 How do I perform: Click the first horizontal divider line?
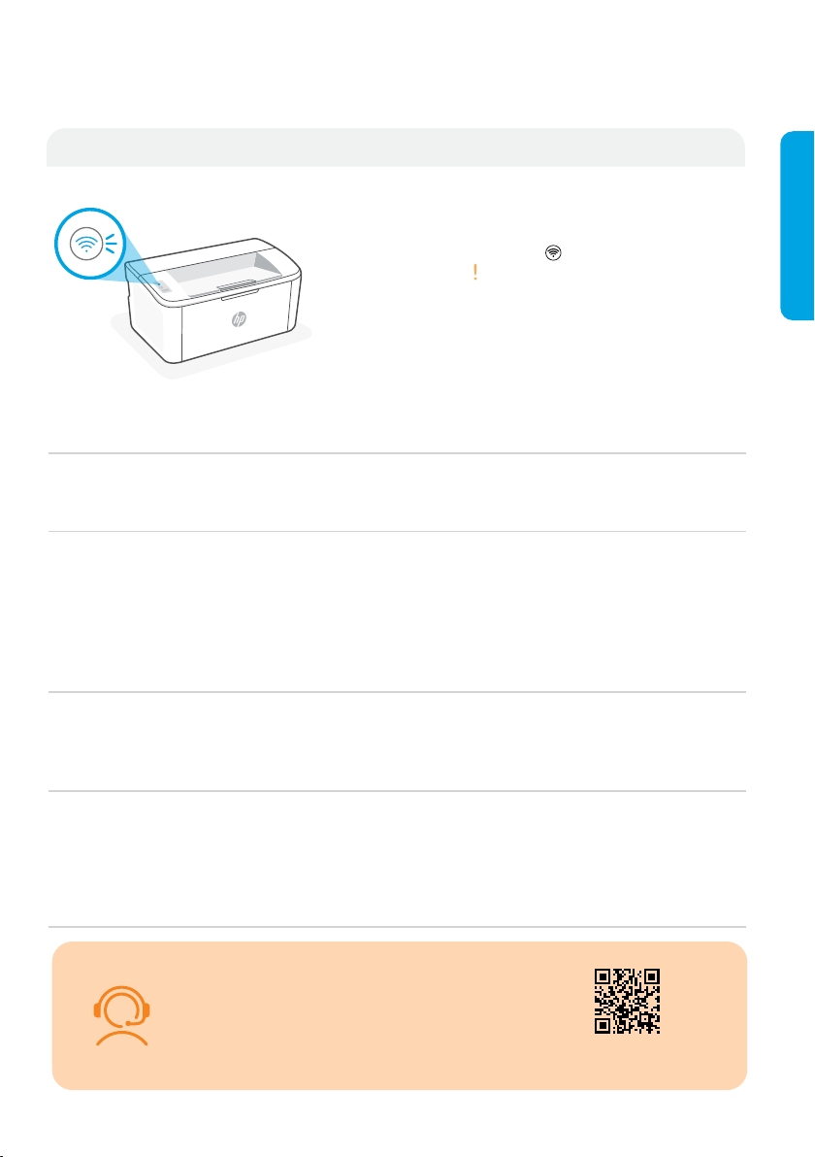coord(397,453)
